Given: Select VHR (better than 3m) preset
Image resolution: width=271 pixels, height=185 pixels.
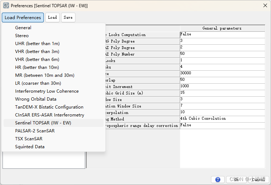Looking at the screenshot, I should [x=54, y=52].
